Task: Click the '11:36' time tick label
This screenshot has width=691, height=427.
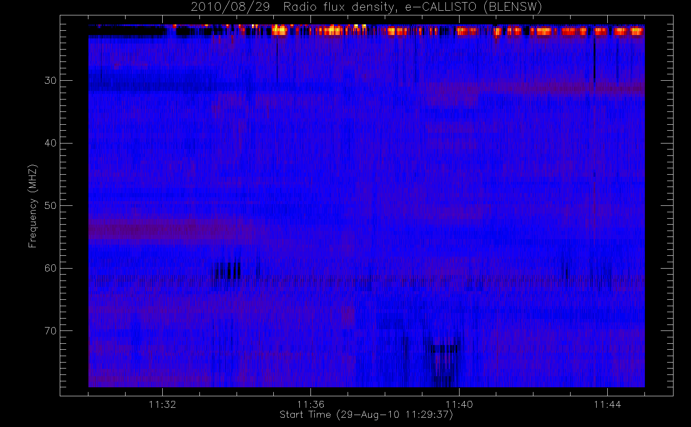Action: coord(310,404)
